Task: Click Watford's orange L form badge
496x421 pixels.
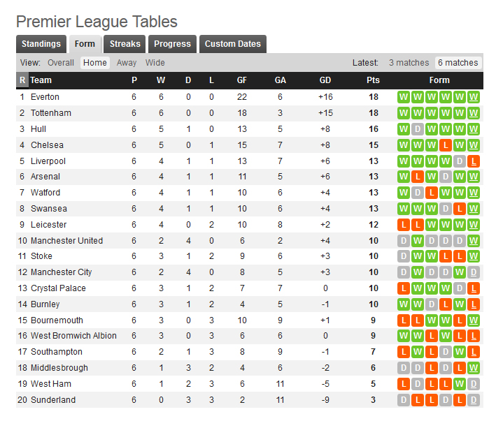Action: click(x=431, y=193)
